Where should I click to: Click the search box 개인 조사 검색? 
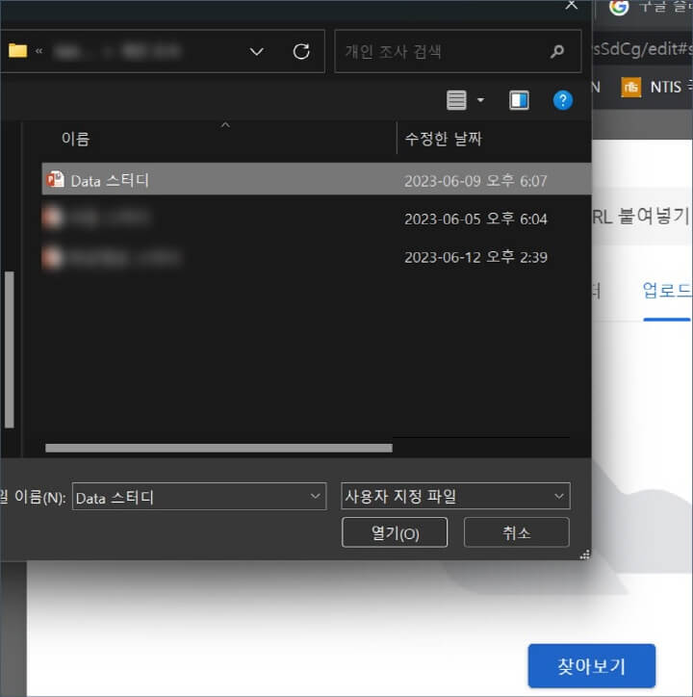click(458, 52)
